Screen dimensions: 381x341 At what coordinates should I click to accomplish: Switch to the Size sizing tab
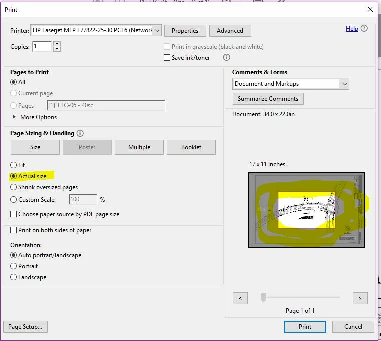[35, 147]
